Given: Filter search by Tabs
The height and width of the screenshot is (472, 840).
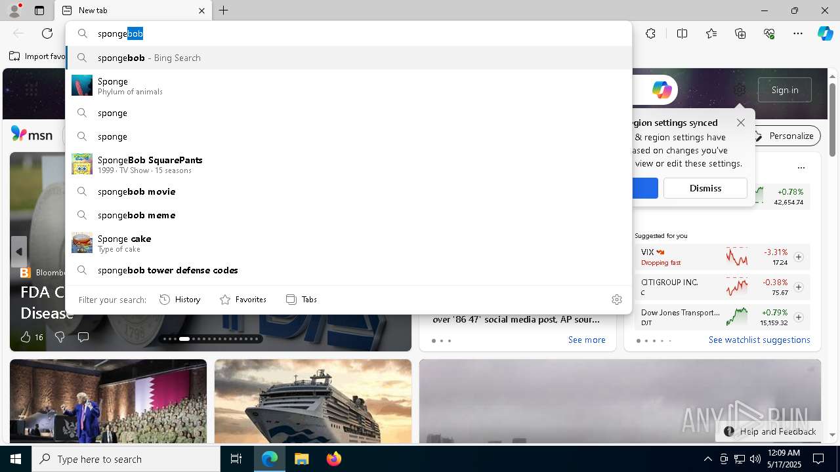Looking at the screenshot, I should [301, 300].
